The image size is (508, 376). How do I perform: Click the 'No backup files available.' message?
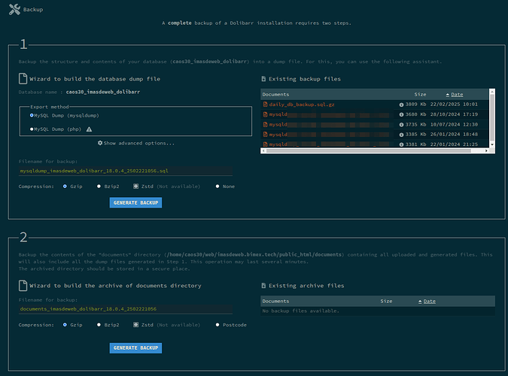click(300, 311)
